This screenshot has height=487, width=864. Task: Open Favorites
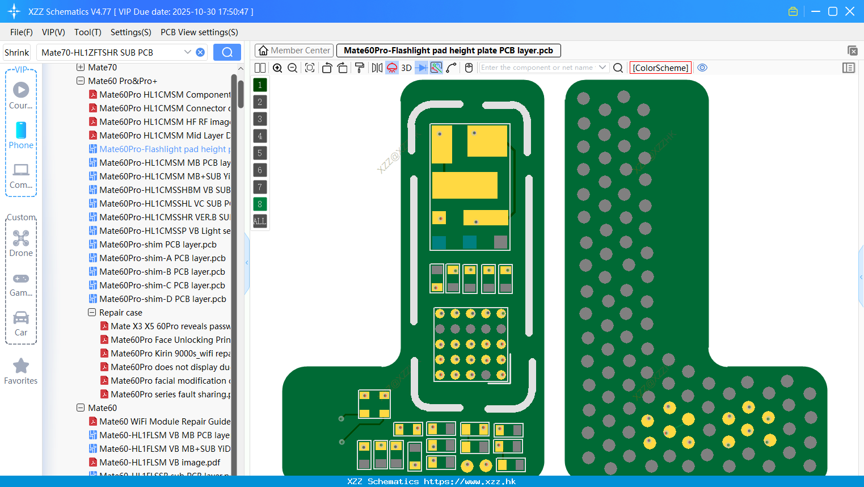(21, 371)
